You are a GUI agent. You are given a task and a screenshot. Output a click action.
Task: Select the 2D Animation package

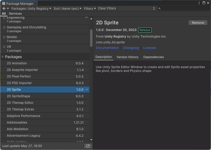tap(45, 63)
